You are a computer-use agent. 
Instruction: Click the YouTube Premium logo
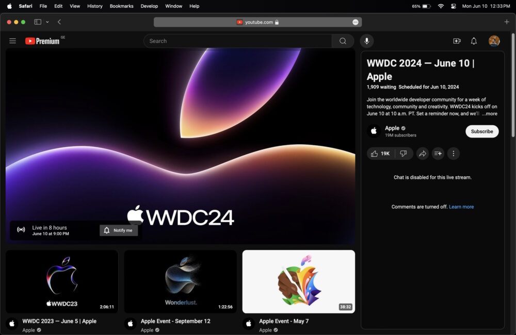(x=41, y=41)
